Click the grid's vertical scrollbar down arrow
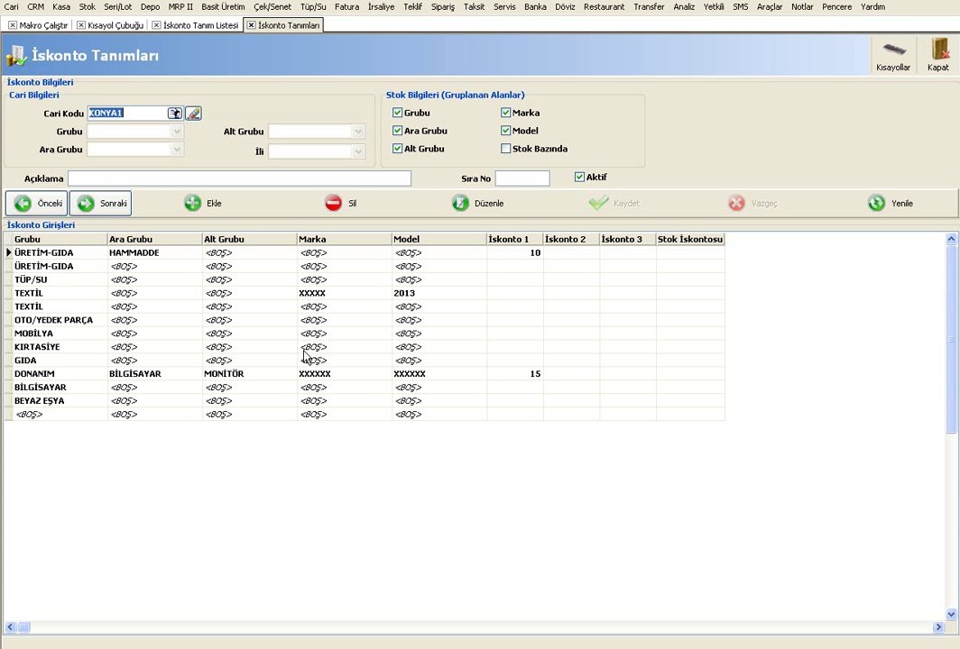The height and width of the screenshot is (649, 960). click(x=951, y=614)
